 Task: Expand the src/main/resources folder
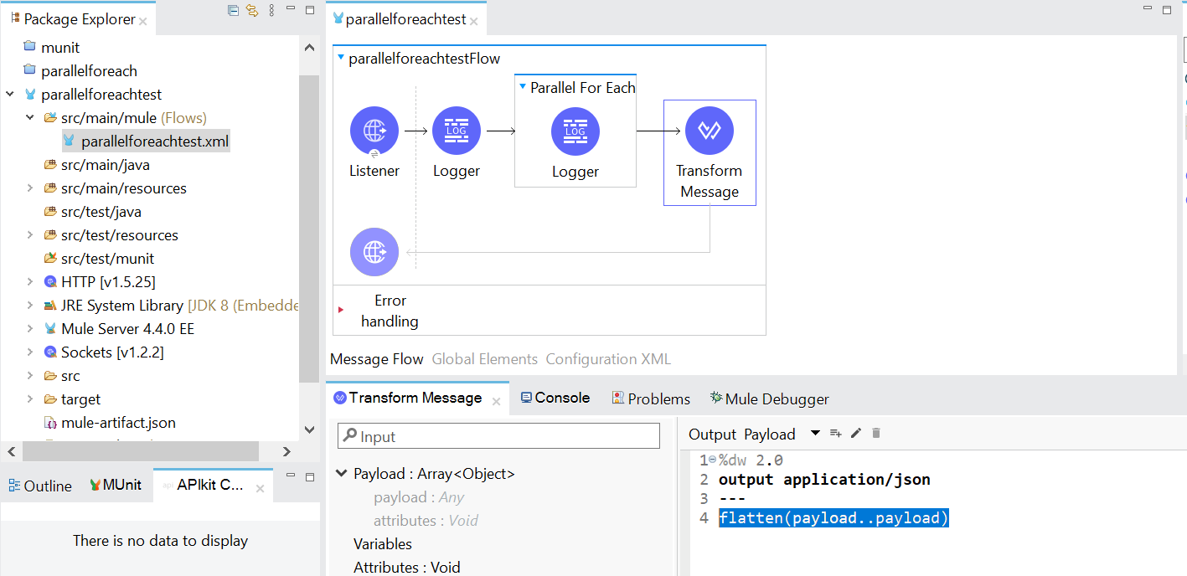[x=30, y=188]
